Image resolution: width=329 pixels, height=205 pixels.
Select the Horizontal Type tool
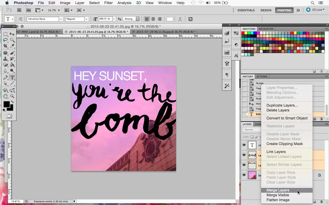pyautogui.click(x=12, y=78)
